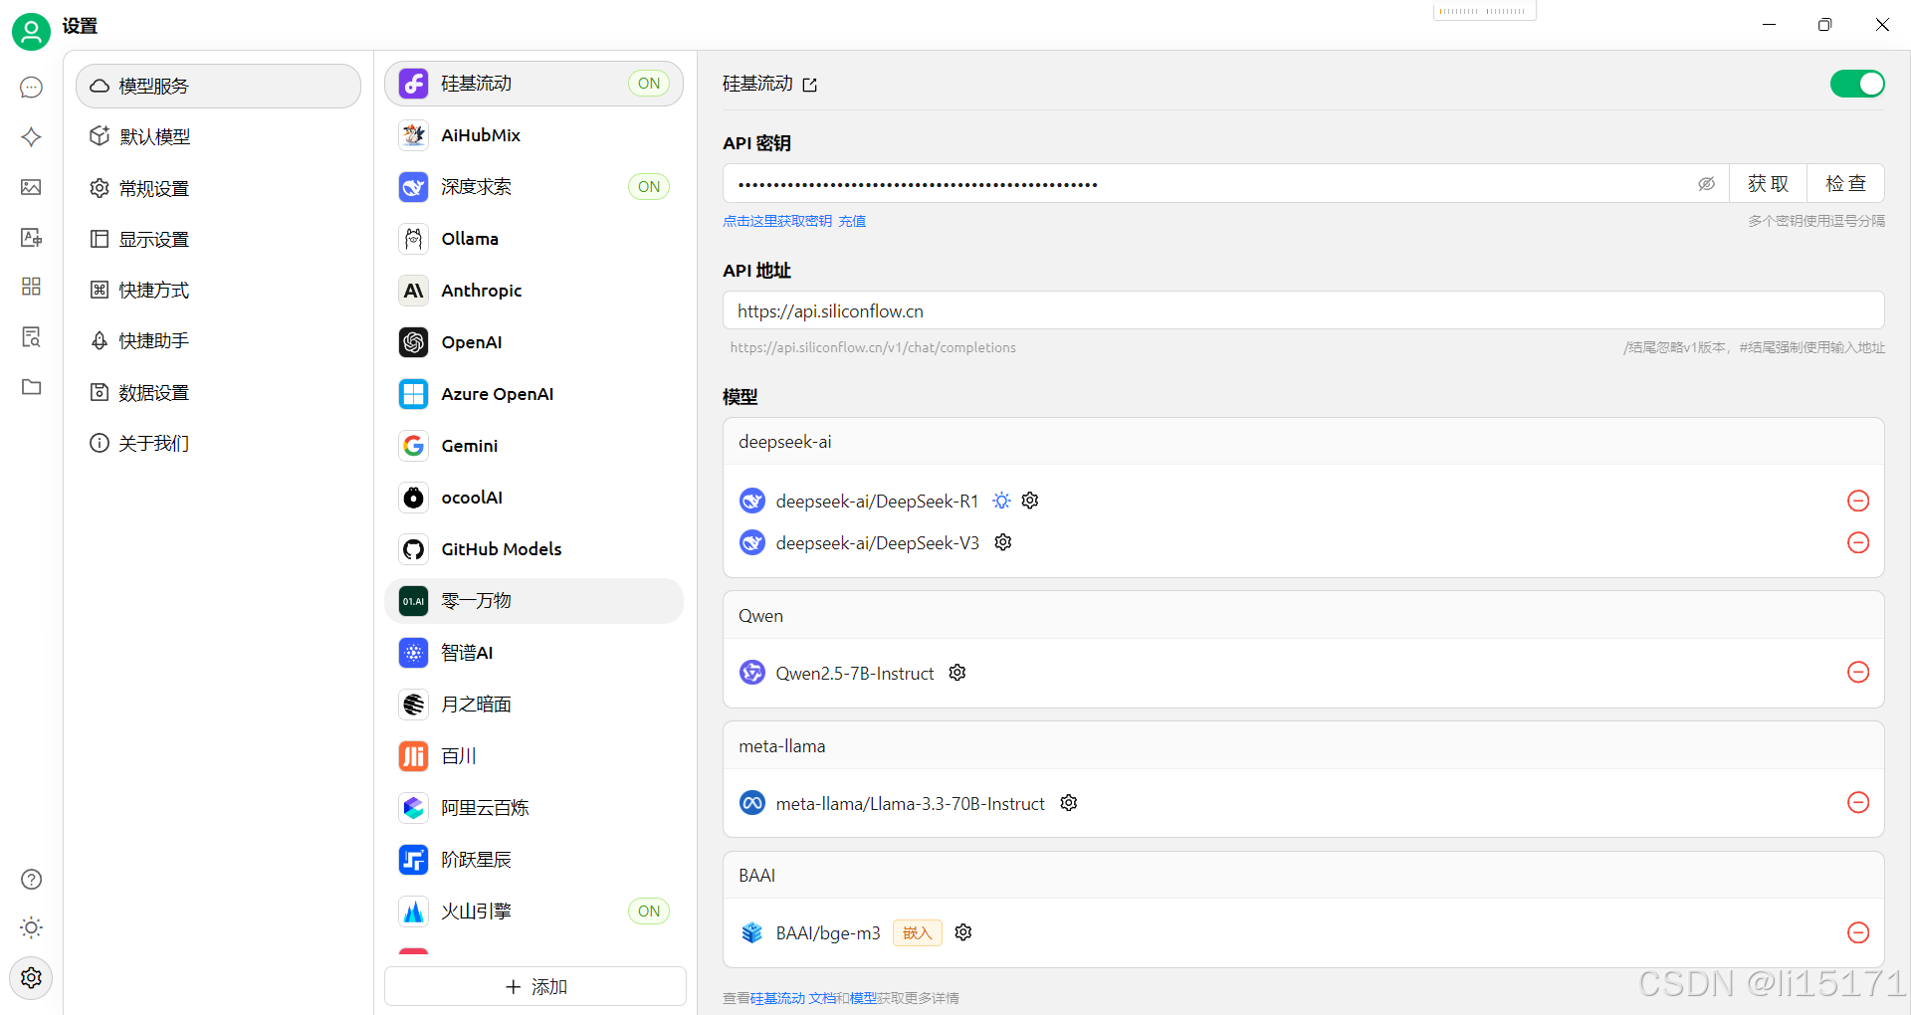Click the 添加 provider button
This screenshot has width=1911, height=1015.
tap(535, 986)
